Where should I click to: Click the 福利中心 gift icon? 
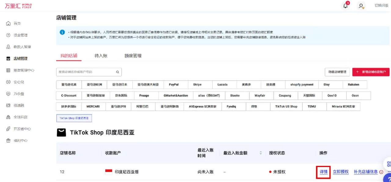click(x=8, y=141)
